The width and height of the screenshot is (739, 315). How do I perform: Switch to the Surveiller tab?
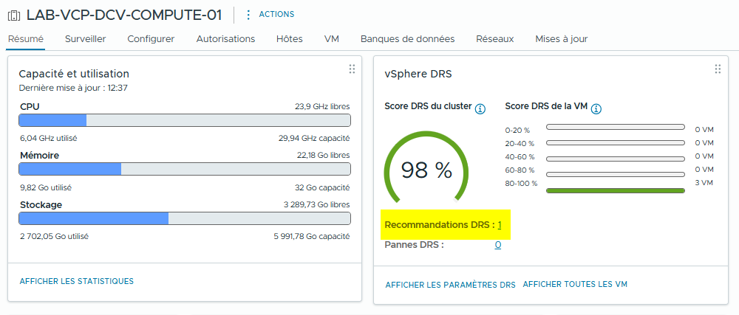click(x=85, y=39)
